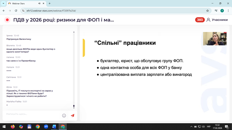Open the Учасники participants list
Screen dimensions: 232x130
point(220,20)
